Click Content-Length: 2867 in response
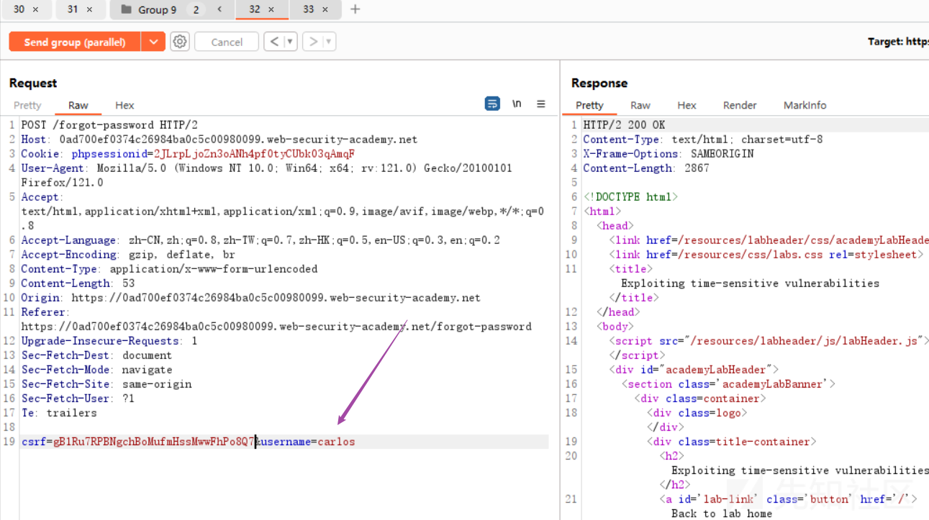The height and width of the screenshot is (520, 929). point(646,168)
